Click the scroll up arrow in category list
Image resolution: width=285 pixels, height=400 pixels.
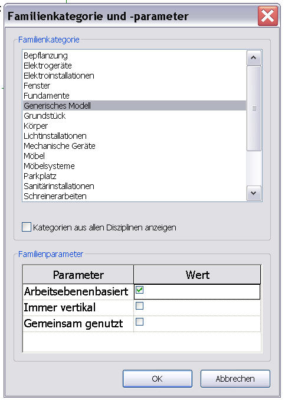click(254, 58)
